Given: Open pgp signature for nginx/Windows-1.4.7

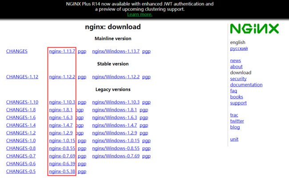Looking at the screenshot, I should (x=144, y=125).
